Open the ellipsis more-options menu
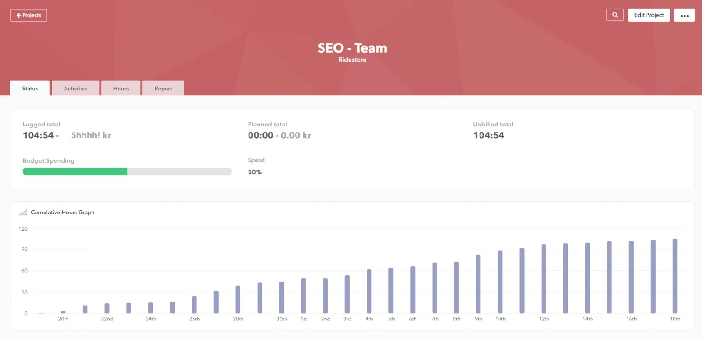Screen dimensions: 702x338 (684, 15)
